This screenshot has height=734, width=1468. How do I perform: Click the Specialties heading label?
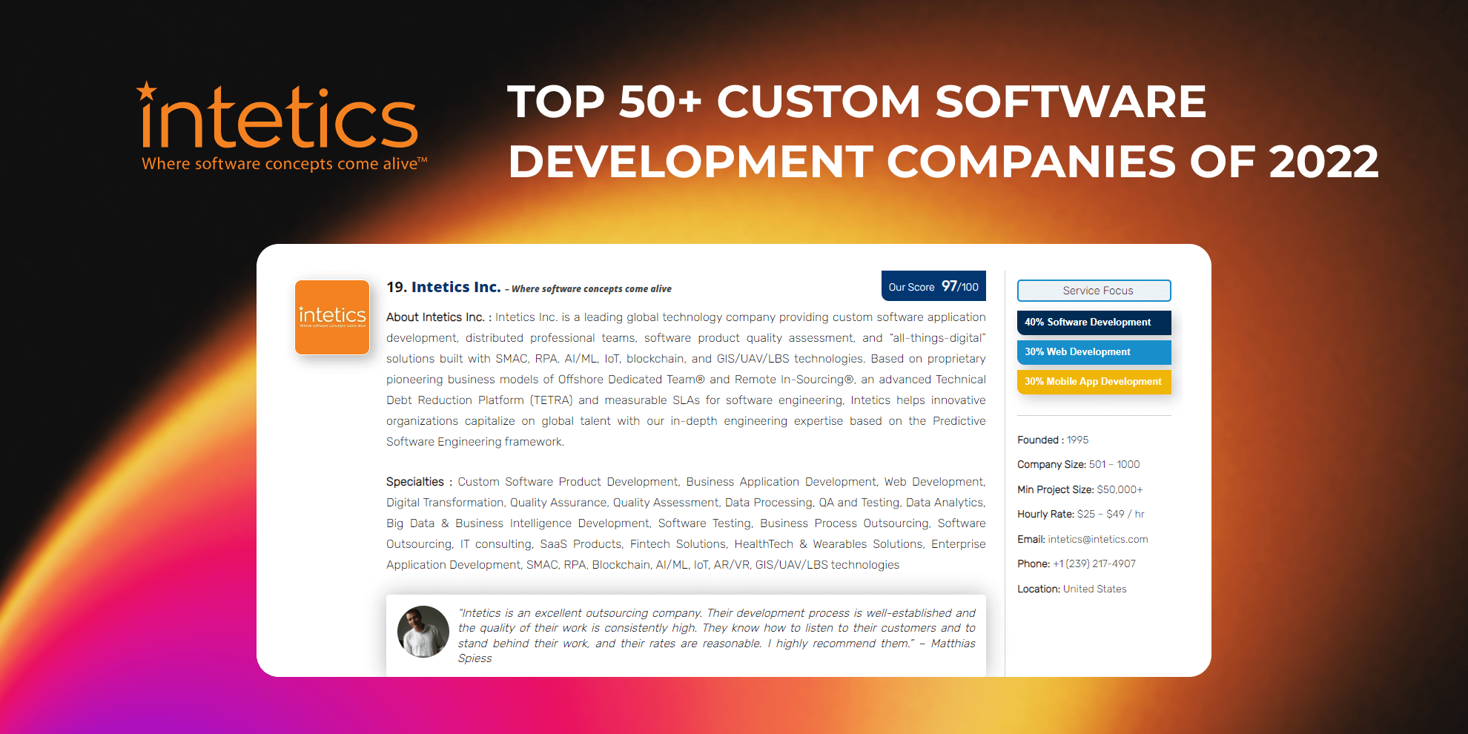[414, 482]
